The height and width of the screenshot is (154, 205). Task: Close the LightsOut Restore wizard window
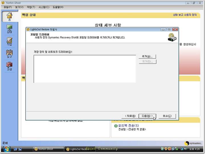pos(175,29)
